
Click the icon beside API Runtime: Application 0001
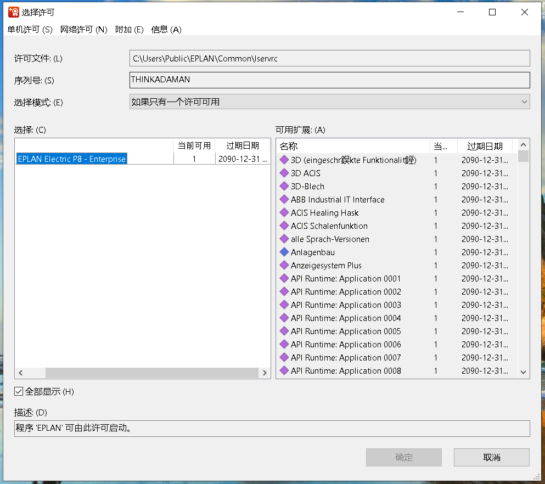(284, 279)
